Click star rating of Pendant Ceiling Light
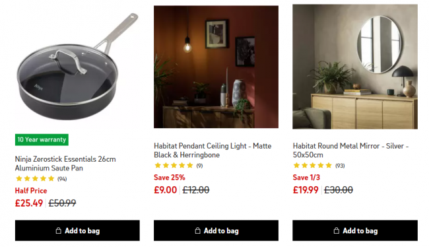The width and height of the screenshot is (429, 247). pyautogui.click(x=174, y=165)
